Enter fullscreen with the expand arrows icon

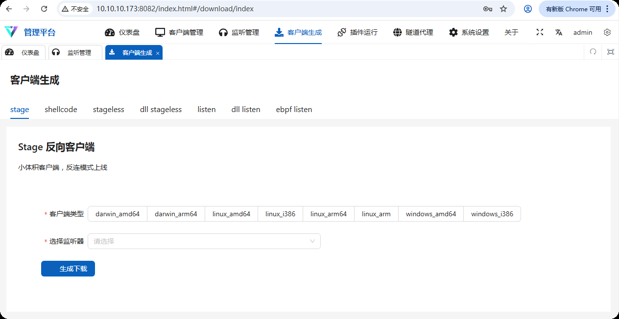coord(540,32)
